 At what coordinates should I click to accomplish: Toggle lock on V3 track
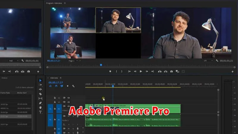click(x=55, y=98)
